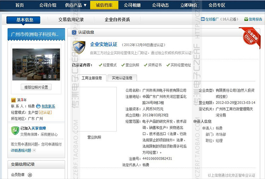The width and height of the screenshot is (265, 179).
Task: Click the red 企业实地已认证 ribbon badge
Action: (250, 37)
